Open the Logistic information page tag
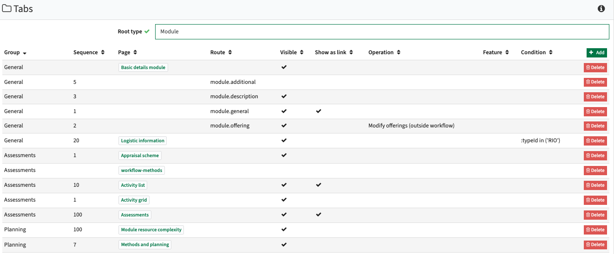The width and height of the screenshot is (614, 254). pos(143,140)
